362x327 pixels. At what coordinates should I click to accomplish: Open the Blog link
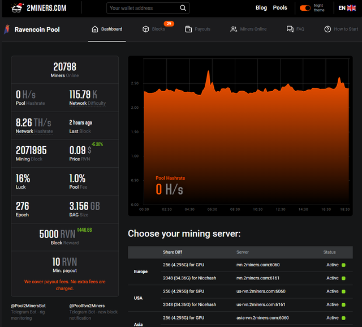pyautogui.click(x=261, y=7)
